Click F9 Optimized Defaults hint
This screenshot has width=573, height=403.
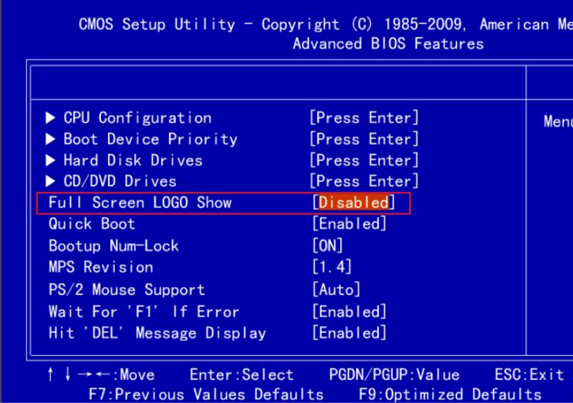(450, 394)
